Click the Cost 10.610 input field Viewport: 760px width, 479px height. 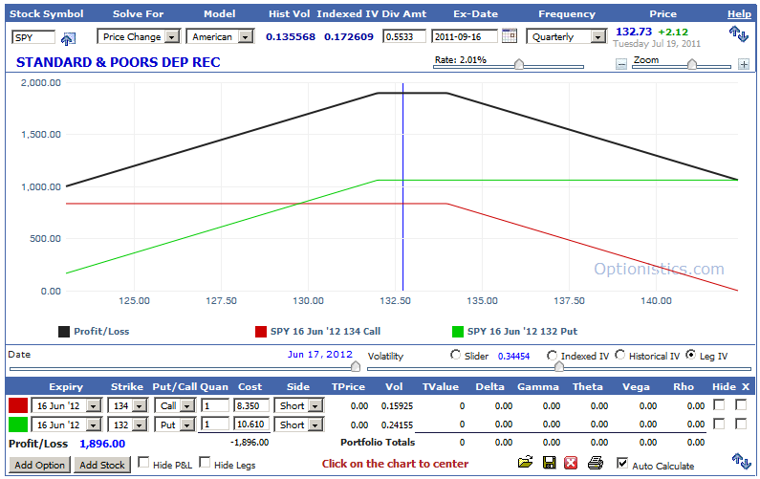click(x=251, y=425)
